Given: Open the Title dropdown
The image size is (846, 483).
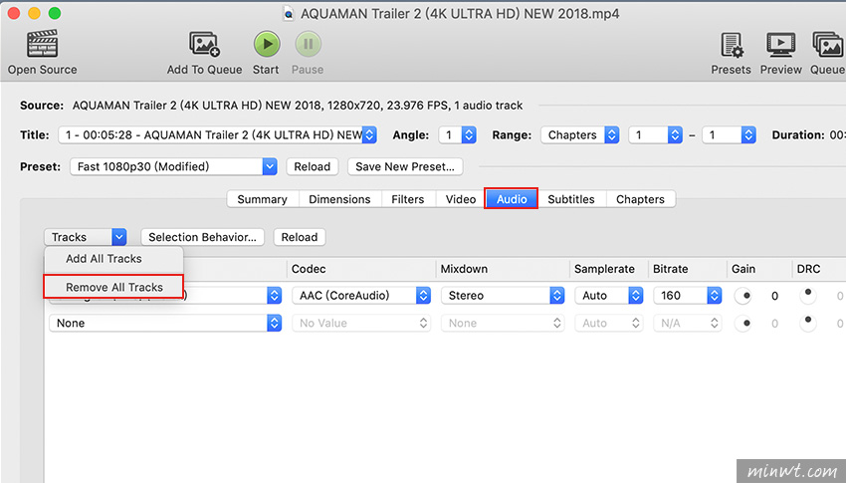Looking at the screenshot, I should [x=217, y=134].
